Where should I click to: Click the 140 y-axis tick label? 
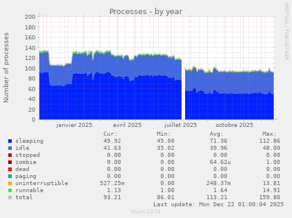click(30, 48)
